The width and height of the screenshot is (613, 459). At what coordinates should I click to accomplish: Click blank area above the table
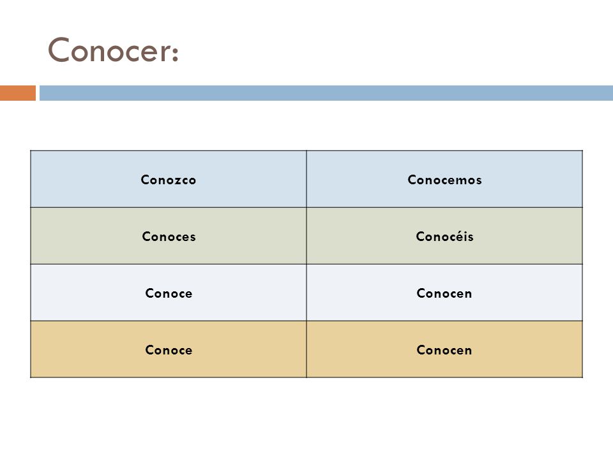[x=306, y=125]
